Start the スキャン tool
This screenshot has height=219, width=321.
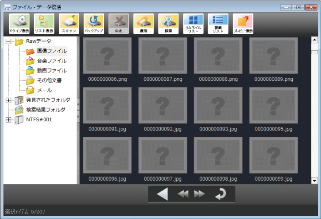[69, 24]
